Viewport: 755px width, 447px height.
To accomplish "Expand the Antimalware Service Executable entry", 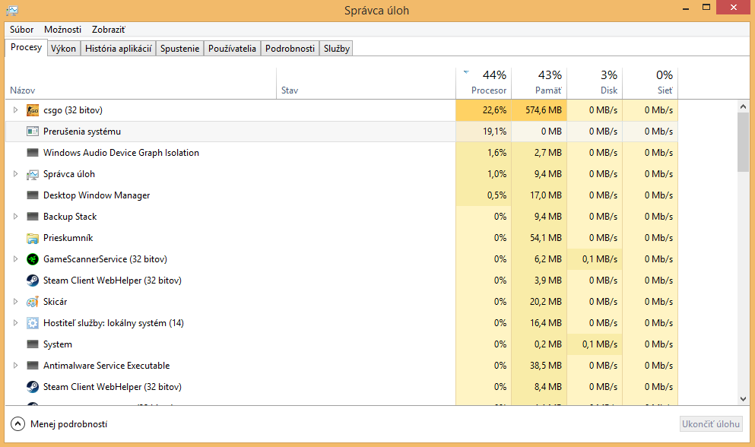I will click(15, 366).
